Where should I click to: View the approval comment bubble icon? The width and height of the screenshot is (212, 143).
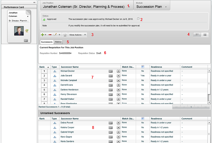[138, 19]
